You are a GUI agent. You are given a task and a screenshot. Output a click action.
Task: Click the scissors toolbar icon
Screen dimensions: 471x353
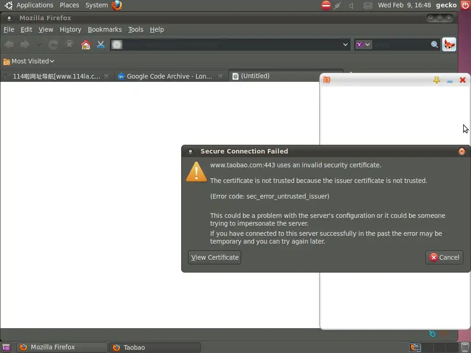coord(101,45)
